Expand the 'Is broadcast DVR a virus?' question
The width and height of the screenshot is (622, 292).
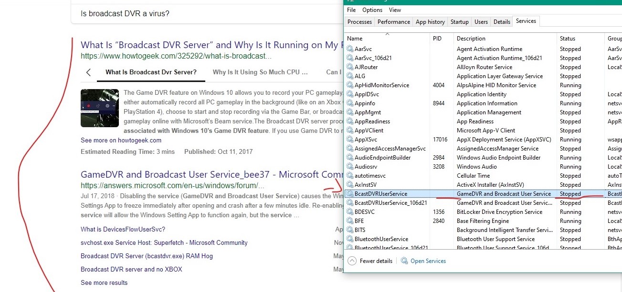(x=125, y=14)
